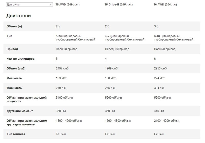Click the Объем (см3) row label
Image resolution: width=205 pixels, height=143 pixels.
point(16,68)
